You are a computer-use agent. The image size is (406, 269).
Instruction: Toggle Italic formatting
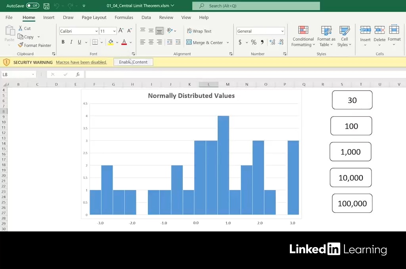[x=71, y=42]
